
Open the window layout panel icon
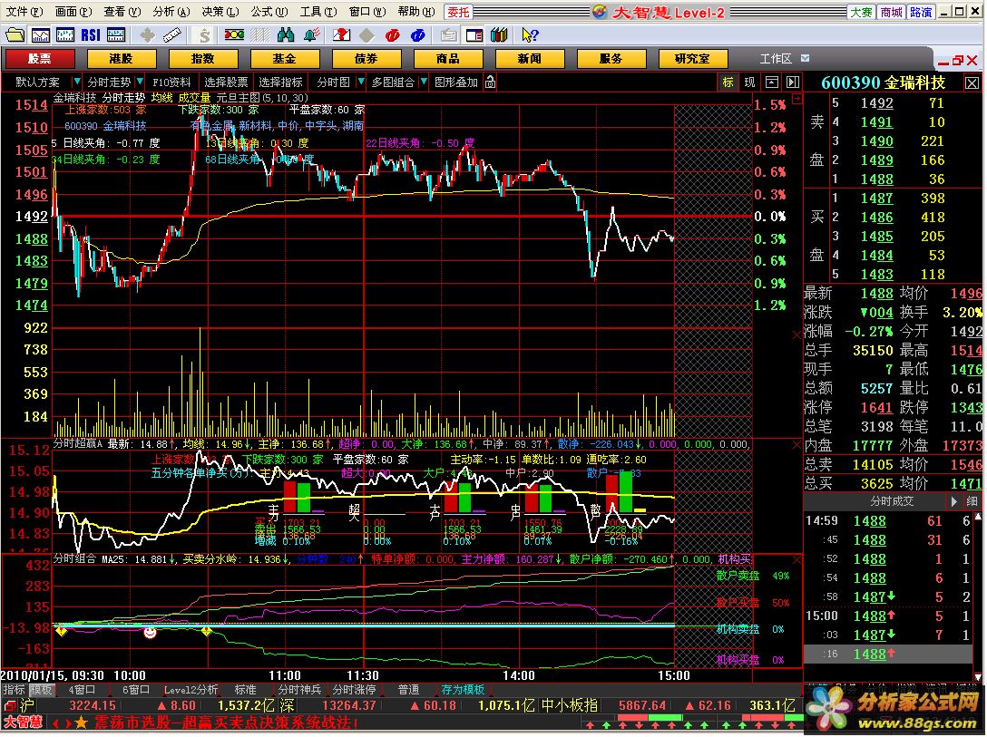(474, 35)
